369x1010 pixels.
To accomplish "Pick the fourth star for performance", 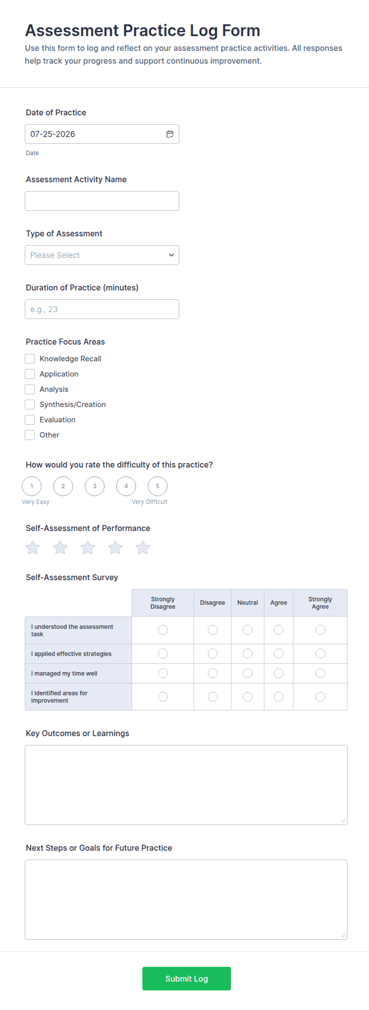I will [x=115, y=547].
